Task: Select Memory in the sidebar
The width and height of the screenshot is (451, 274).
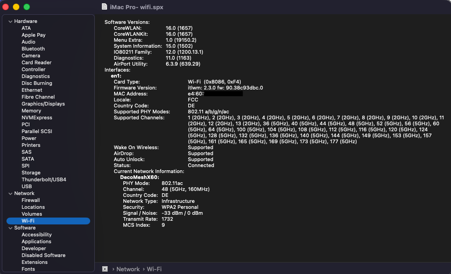Action: tap(31, 111)
